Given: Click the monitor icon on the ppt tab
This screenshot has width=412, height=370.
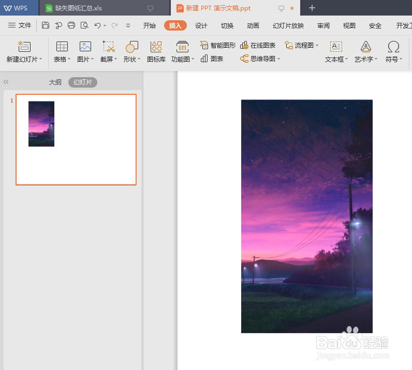Looking at the screenshot, I should pyautogui.click(x=281, y=8).
